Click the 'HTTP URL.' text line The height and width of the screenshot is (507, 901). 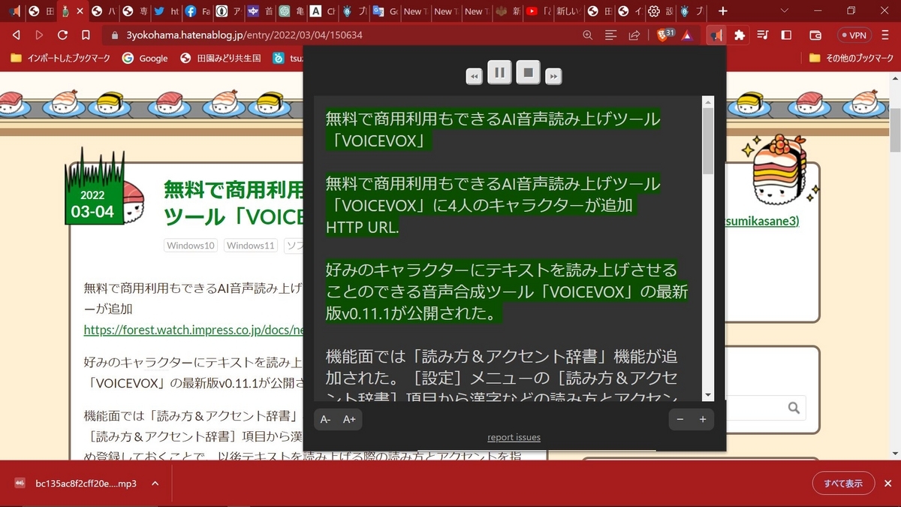click(363, 227)
